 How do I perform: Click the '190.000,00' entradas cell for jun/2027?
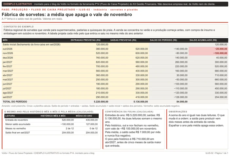[x=102, y=84]
